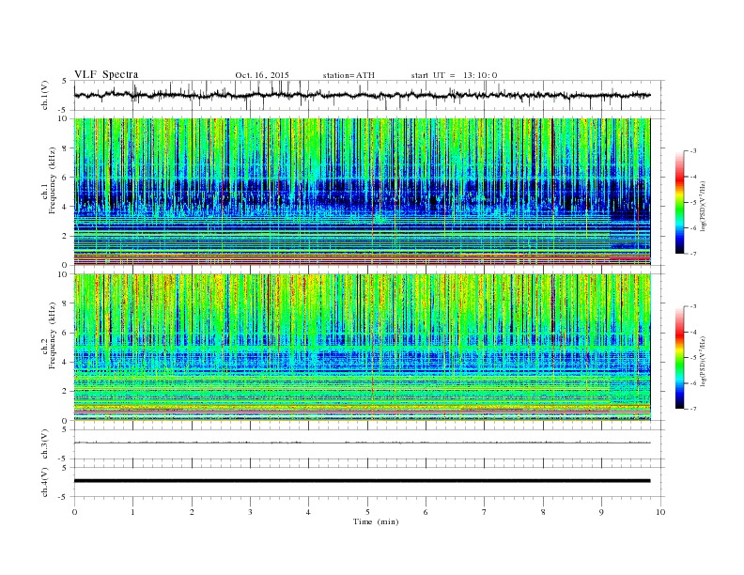Click time axis tick label "8"
Screen dimensions: 744x575
coord(543,512)
